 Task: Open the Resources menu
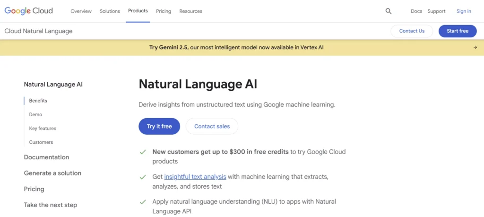[x=190, y=11]
